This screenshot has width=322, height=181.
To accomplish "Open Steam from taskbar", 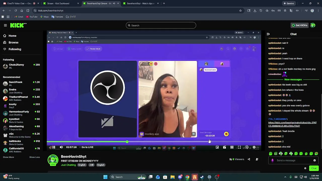I will click(x=202, y=177).
